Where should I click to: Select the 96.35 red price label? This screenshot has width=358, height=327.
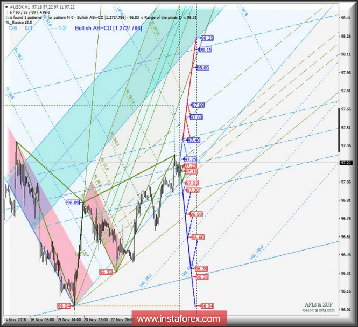pos(201,269)
